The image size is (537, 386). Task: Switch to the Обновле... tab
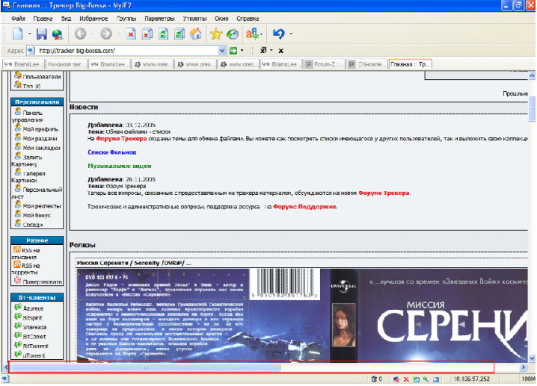[366, 64]
